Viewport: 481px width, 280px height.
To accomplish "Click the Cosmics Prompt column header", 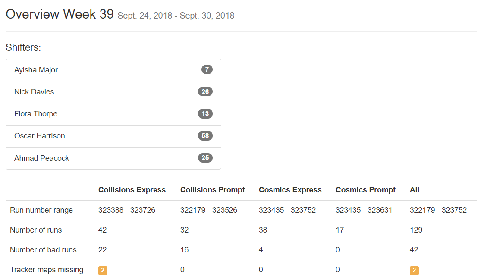I will (365, 190).
